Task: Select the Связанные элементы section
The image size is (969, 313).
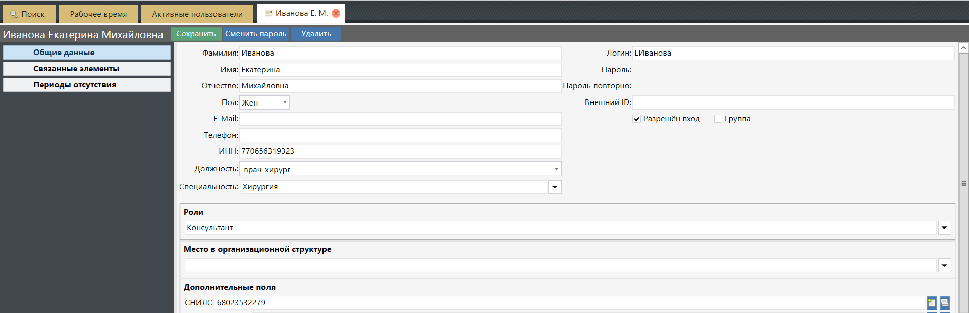Action: tap(87, 69)
